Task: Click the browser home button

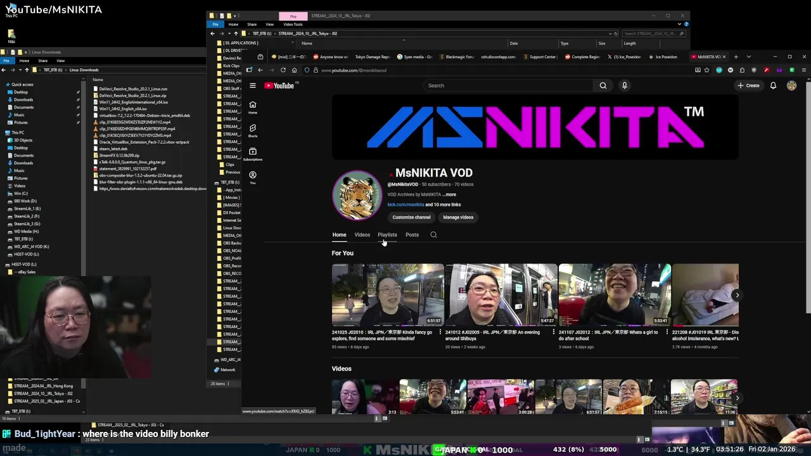Action: point(295,70)
